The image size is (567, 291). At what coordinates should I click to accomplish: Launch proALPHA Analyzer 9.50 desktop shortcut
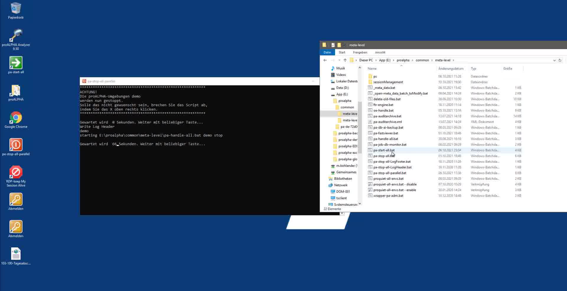(16, 40)
